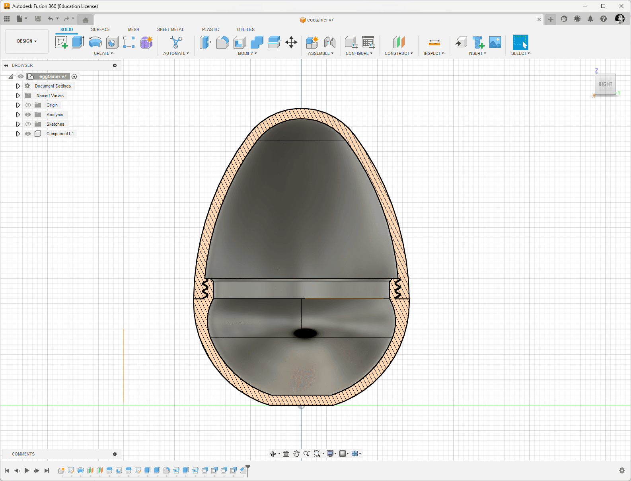
Task: Click the Select tool icon
Action: (x=520, y=42)
